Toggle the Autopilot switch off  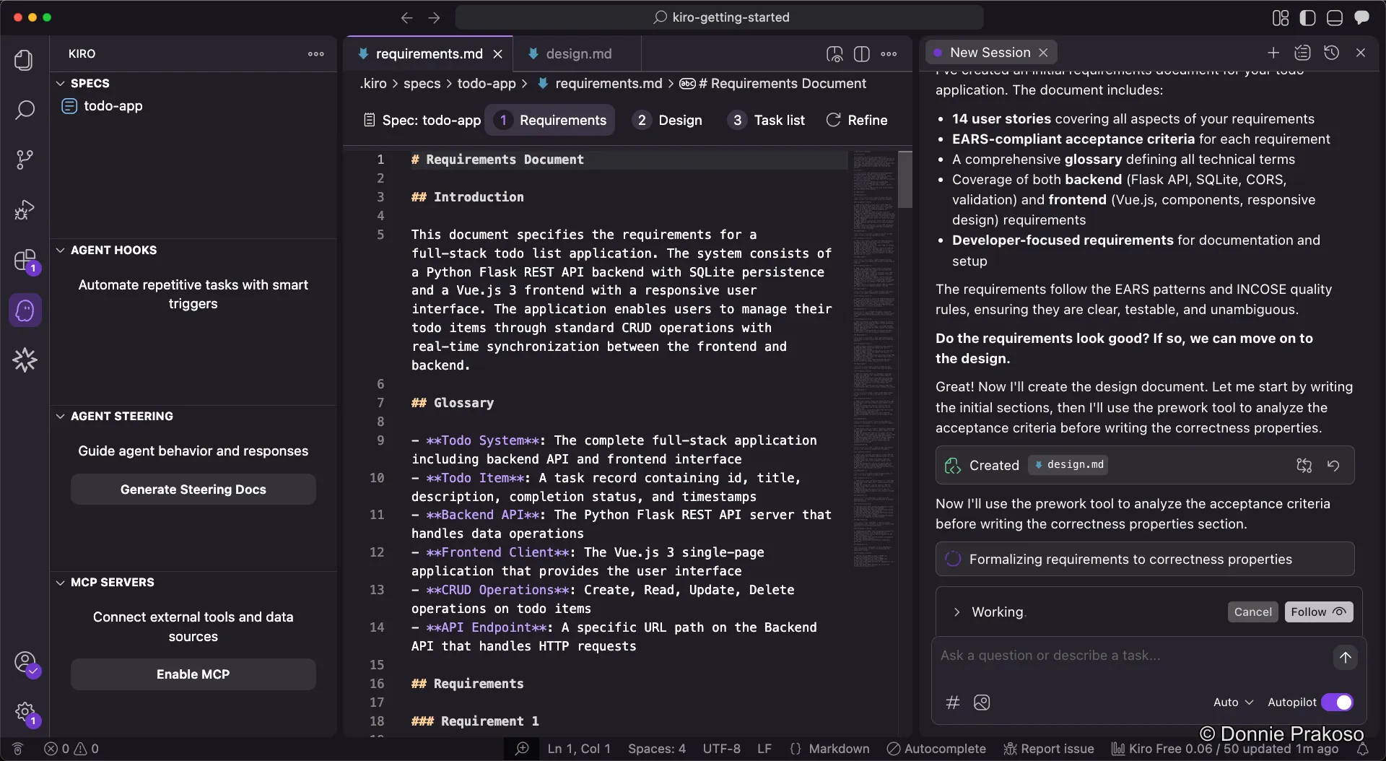click(x=1337, y=703)
